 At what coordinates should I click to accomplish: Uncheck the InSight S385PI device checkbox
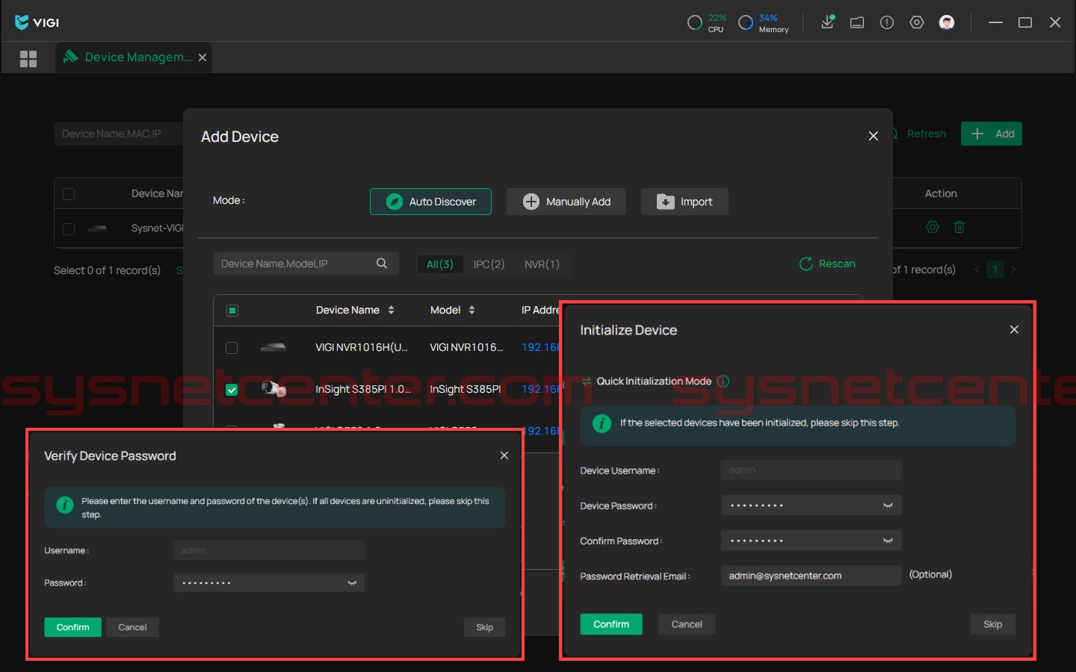coord(232,390)
